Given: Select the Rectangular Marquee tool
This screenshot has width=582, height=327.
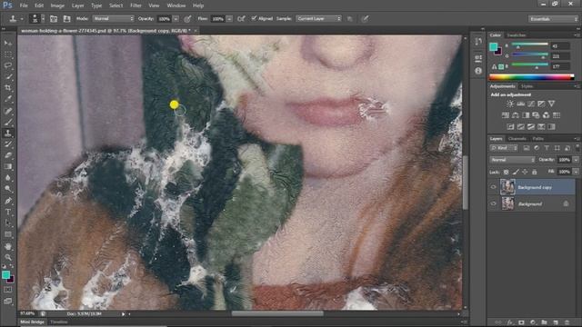Looking at the screenshot, I should (8, 54).
